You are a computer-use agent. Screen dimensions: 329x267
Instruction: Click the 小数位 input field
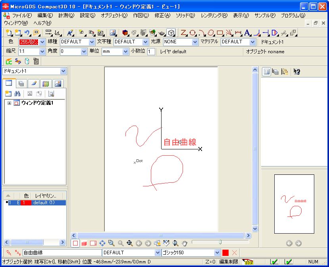[x=151, y=52]
